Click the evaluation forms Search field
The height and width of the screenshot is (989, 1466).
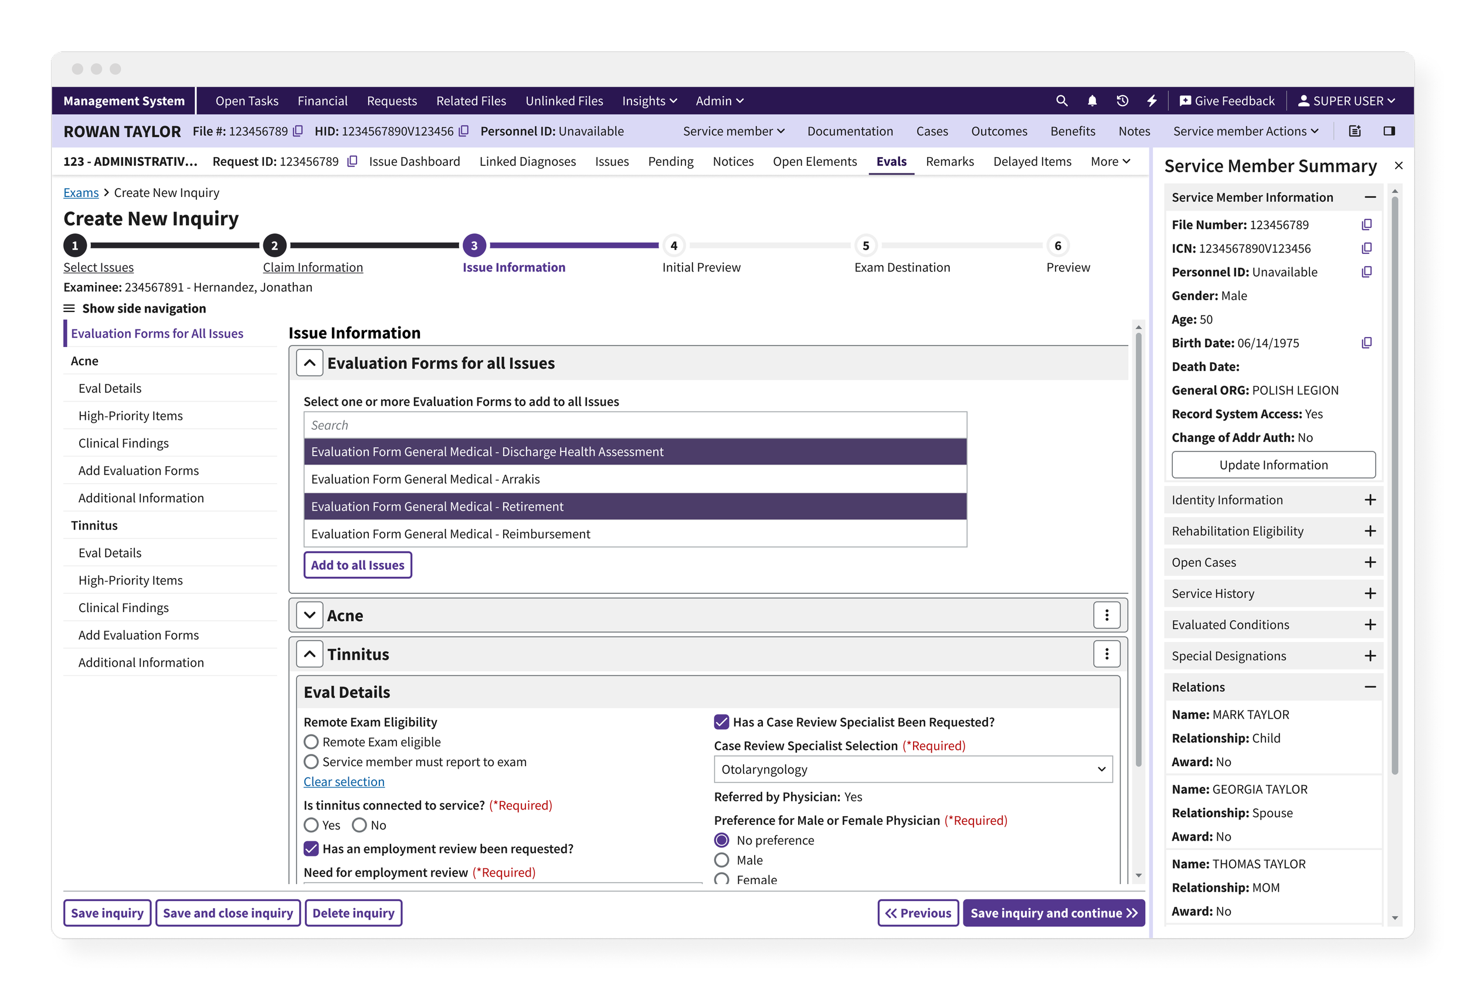(x=635, y=426)
